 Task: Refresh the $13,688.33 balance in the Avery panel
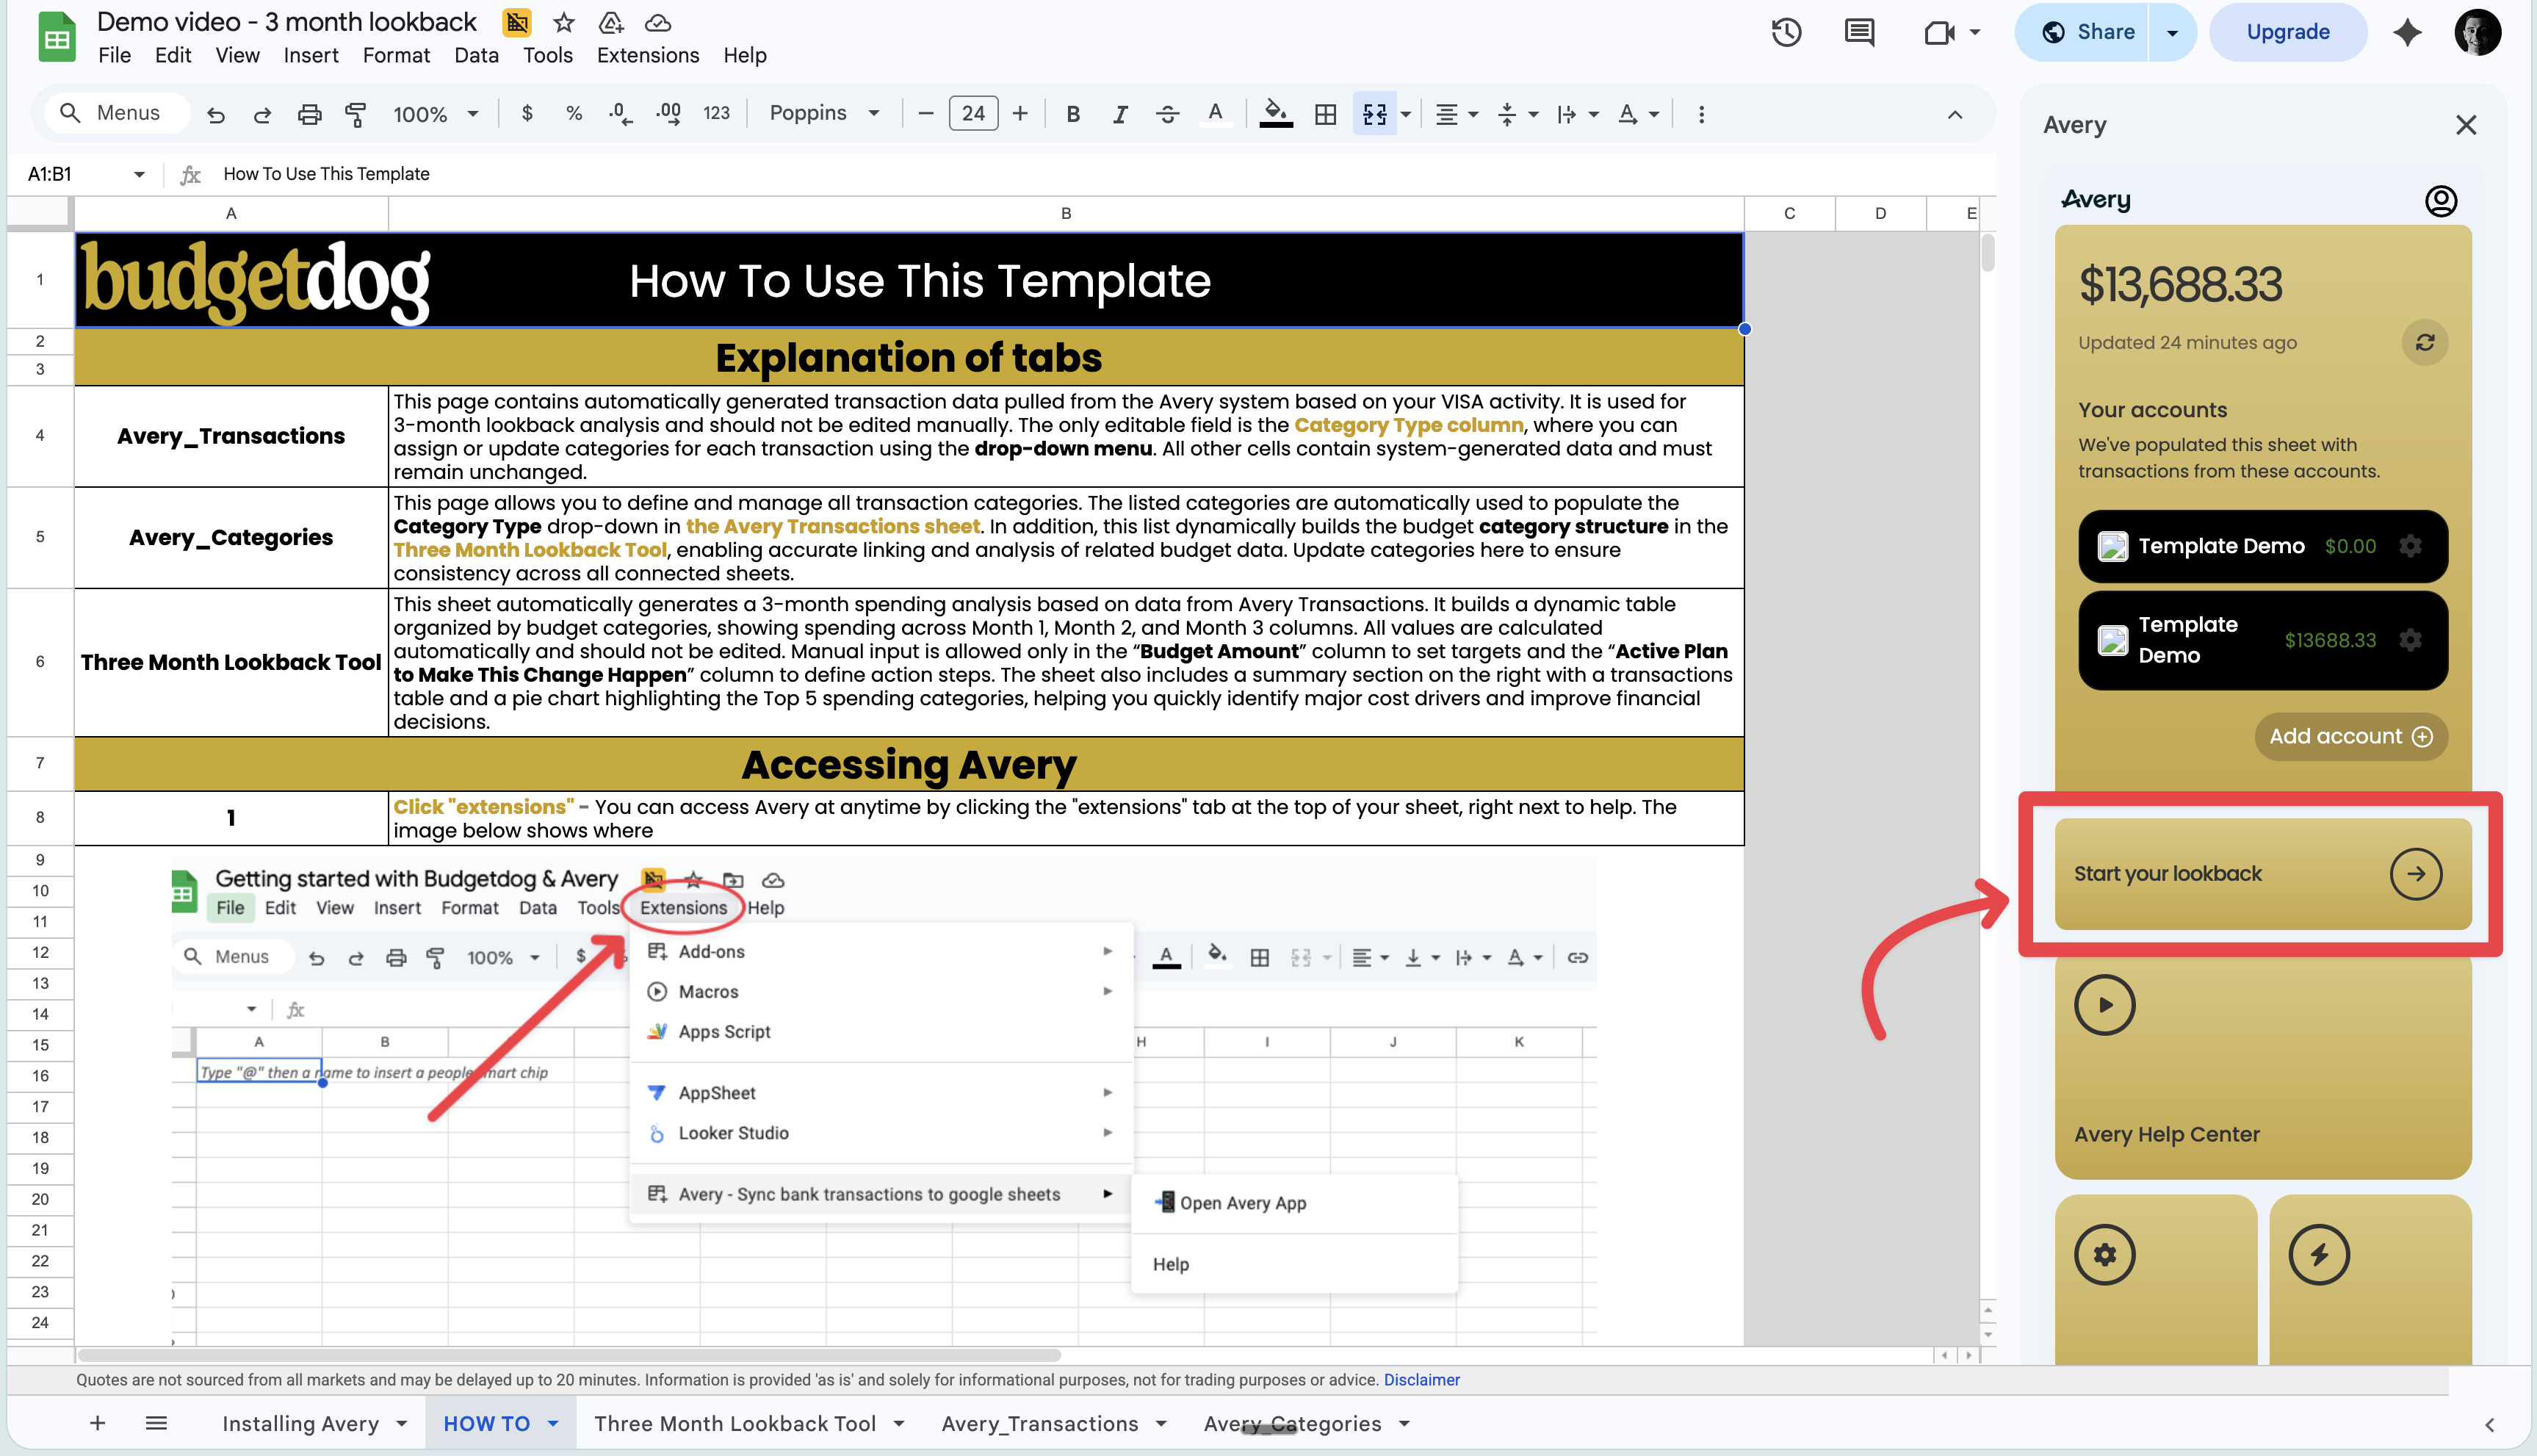tap(2424, 342)
